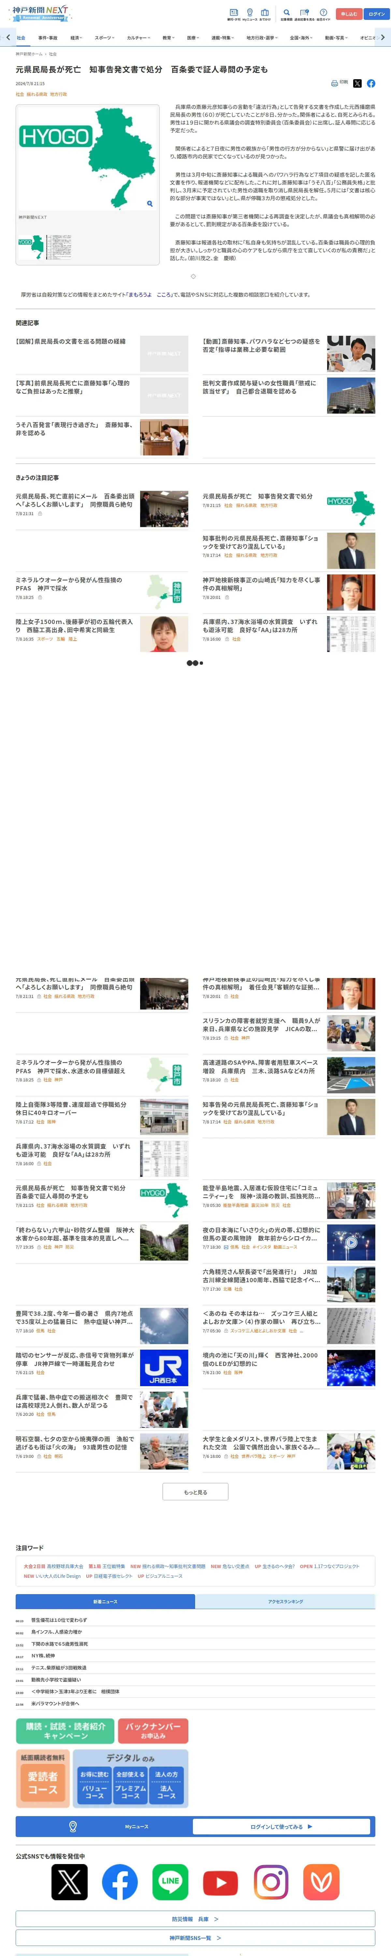This screenshot has width=391, height=1956.
Task: Click the もっと見る button
Action: coord(195,1492)
